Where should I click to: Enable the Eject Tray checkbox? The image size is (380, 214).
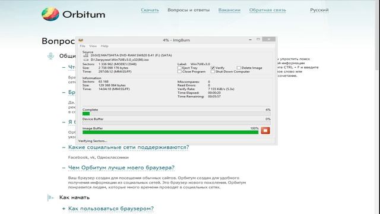pos(179,68)
